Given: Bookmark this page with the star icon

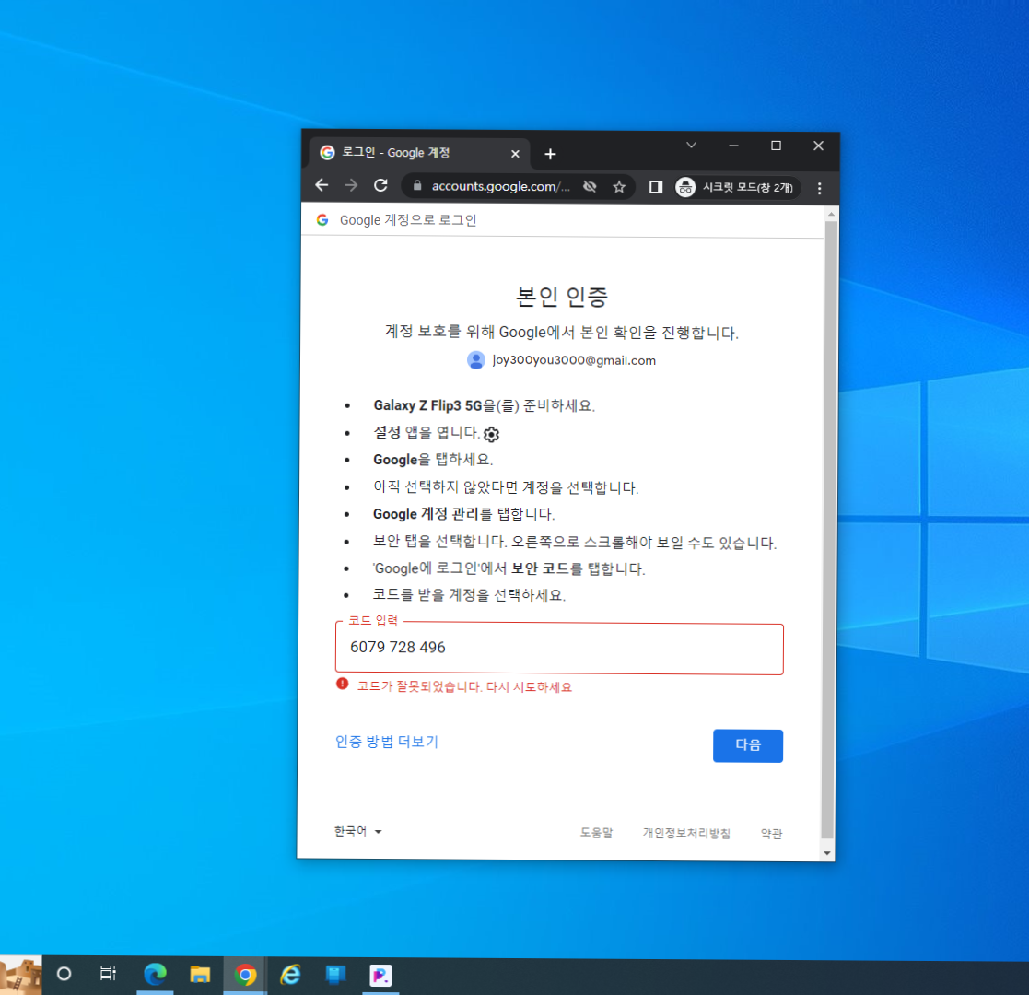Looking at the screenshot, I should coord(619,186).
